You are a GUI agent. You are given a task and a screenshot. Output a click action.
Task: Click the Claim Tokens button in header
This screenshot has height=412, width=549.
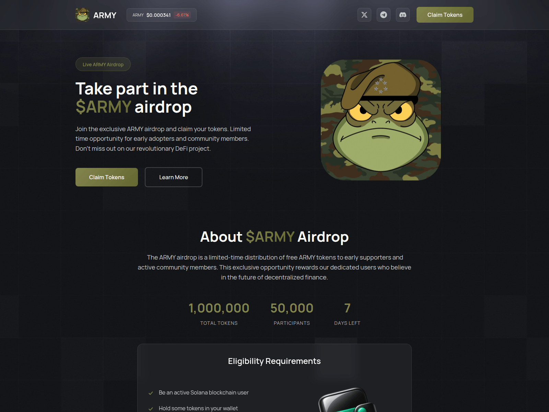445,15
